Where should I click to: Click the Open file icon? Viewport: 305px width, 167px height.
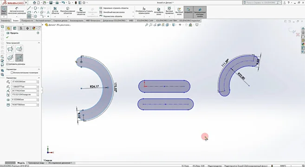coord(45,3)
